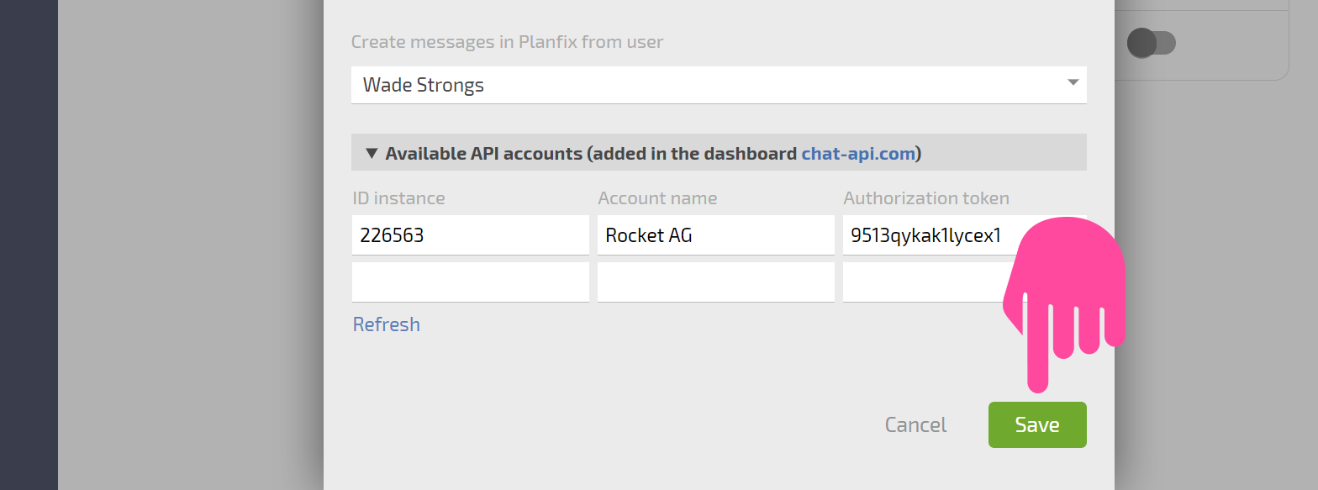Collapse Available API accounts triangle icon
The height and width of the screenshot is (490, 1318).
pos(372,154)
